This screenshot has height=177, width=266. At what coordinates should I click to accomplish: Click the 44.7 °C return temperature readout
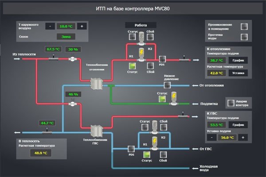point(47,123)
